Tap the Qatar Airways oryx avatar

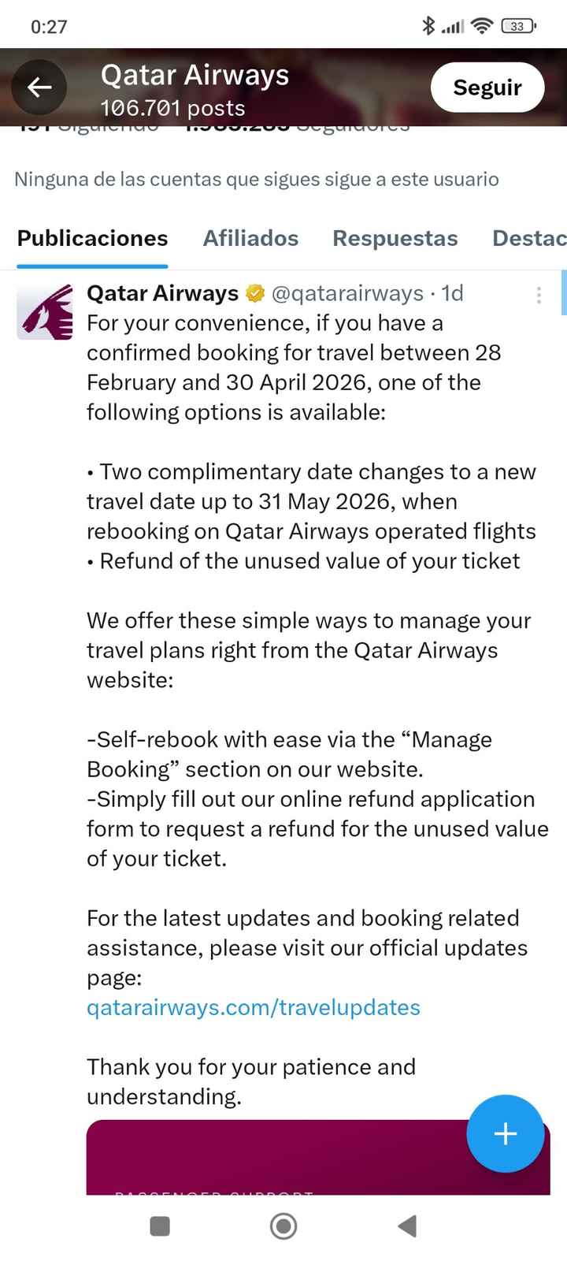tap(44, 312)
